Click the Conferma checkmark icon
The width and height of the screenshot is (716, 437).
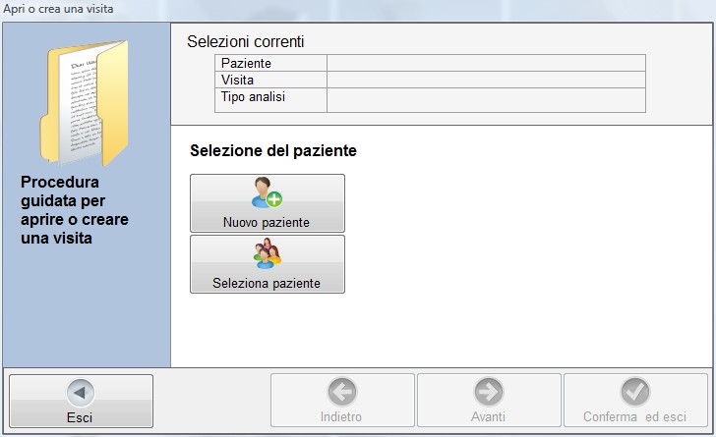coord(635,392)
